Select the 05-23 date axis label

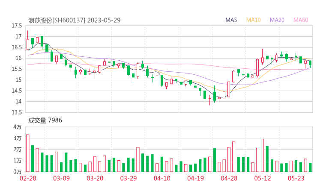(296, 178)
